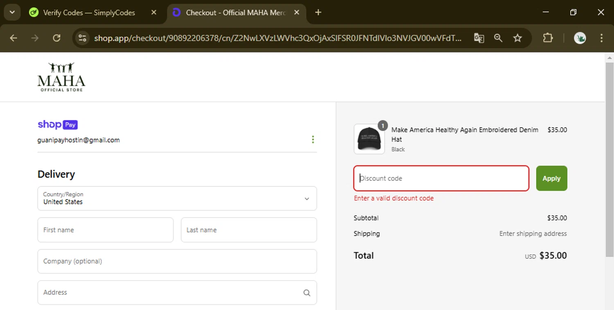Screen dimensions: 614x310
Task: Focus the shop.app URL address bar
Action: point(278,38)
